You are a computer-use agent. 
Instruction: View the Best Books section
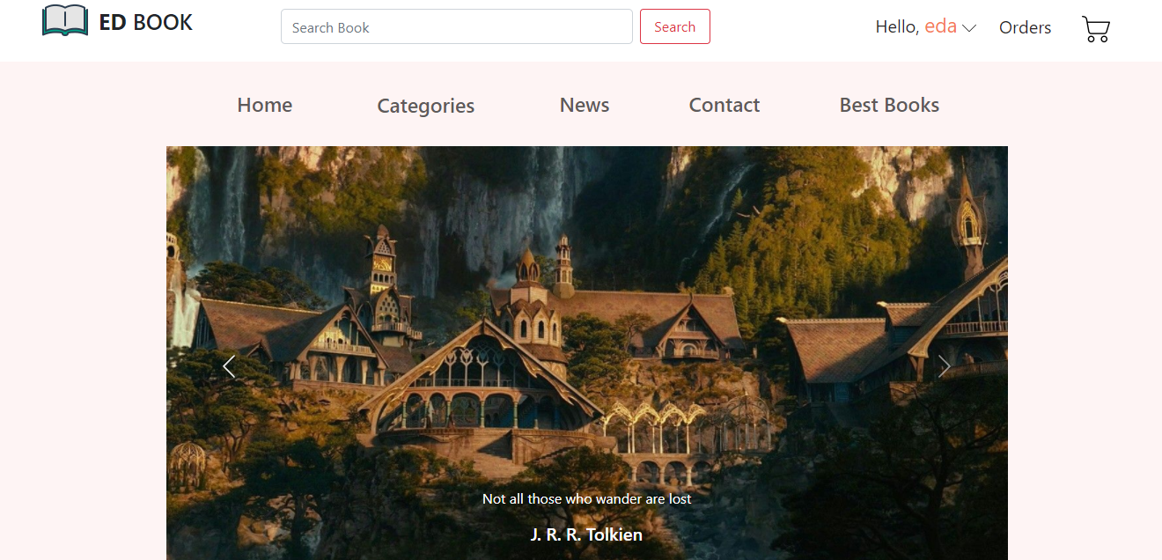[x=888, y=105]
